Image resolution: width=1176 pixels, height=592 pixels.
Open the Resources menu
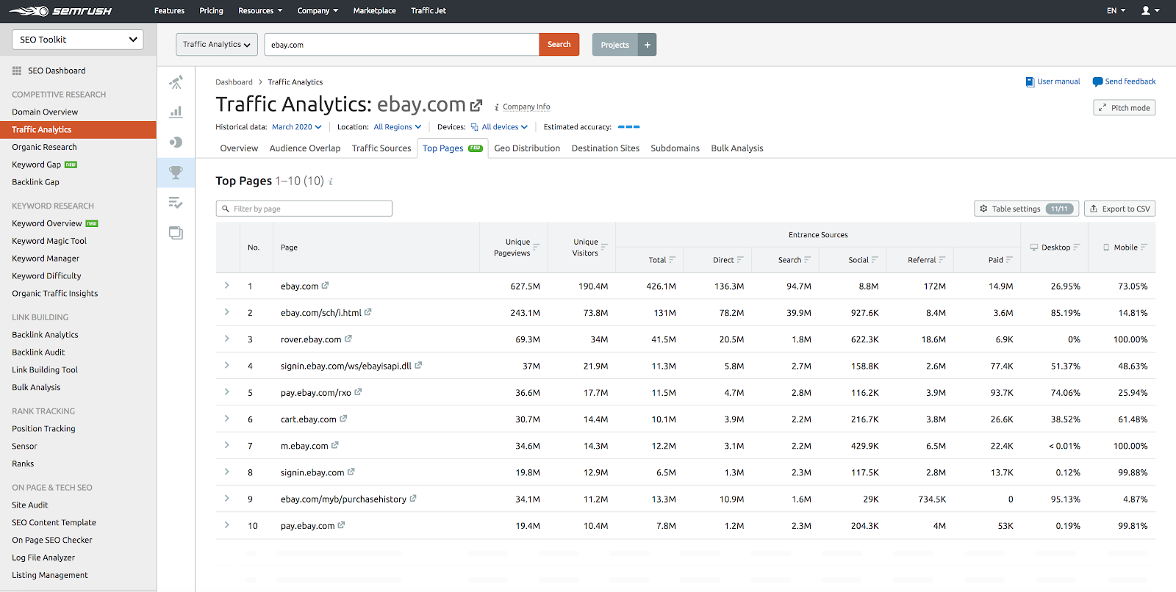(x=260, y=11)
